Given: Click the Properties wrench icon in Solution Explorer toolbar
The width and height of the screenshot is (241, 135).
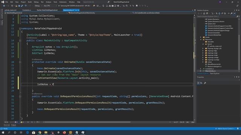Looking at the screenshot, I should click(231, 13).
